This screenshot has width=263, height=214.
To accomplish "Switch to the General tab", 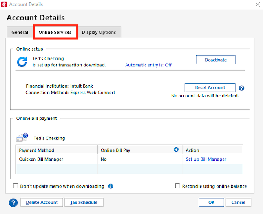I will (20, 33).
